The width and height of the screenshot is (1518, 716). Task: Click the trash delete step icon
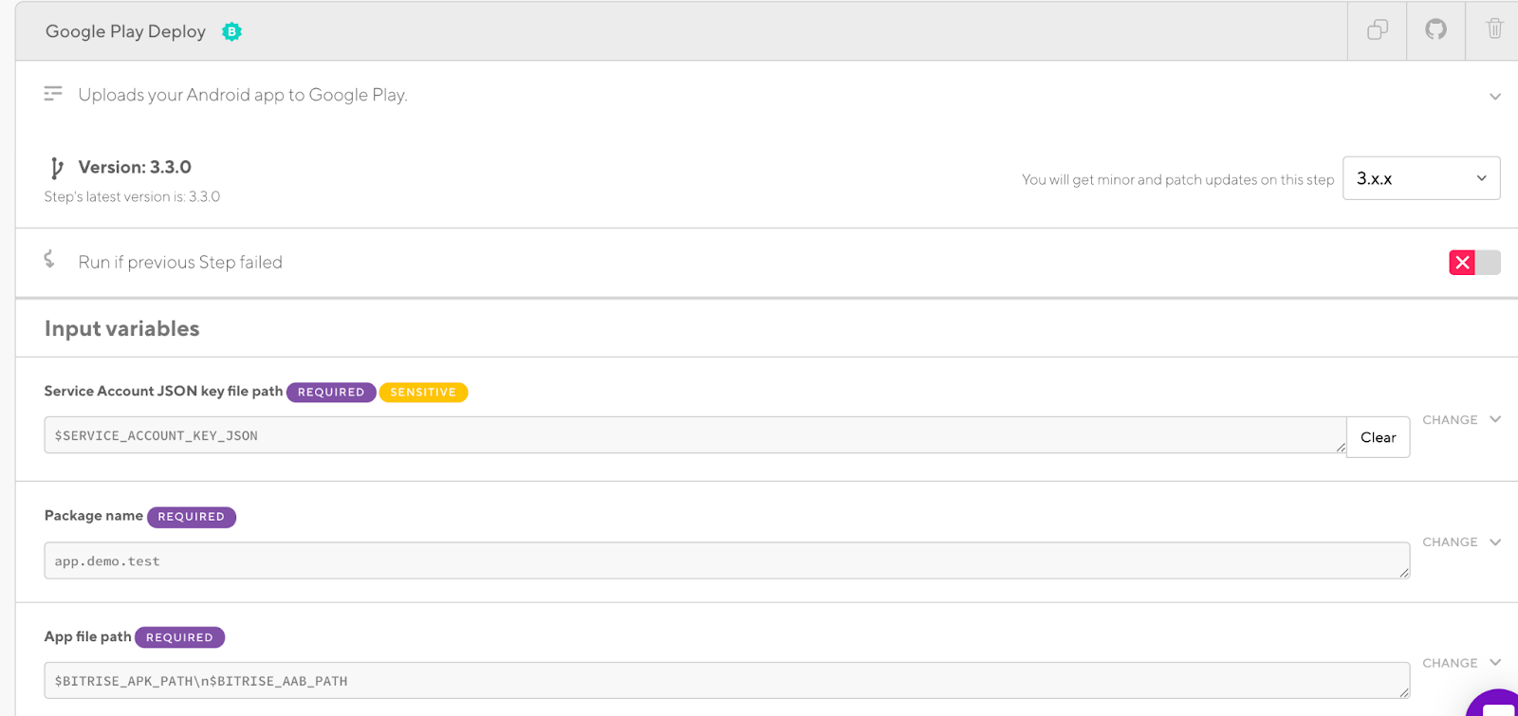(1494, 28)
